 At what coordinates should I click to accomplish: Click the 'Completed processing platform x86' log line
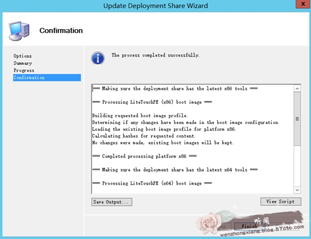pyautogui.click(x=144, y=156)
